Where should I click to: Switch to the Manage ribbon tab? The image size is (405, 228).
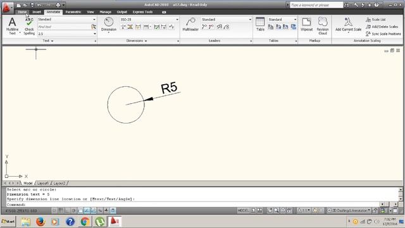coord(106,12)
